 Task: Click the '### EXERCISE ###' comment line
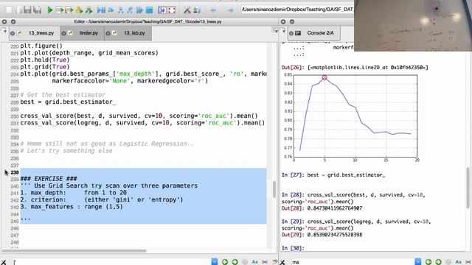(49, 179)
